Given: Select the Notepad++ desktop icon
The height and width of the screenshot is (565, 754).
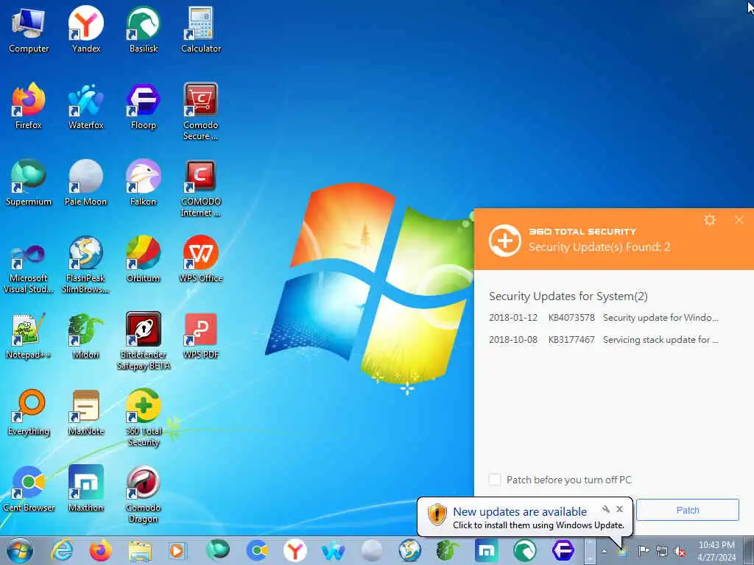Looking at the screenshot, I should pos(29,335).
